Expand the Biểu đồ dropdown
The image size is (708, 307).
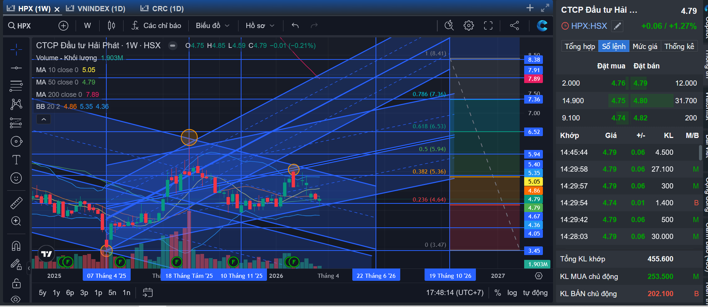tap(212, 26)
